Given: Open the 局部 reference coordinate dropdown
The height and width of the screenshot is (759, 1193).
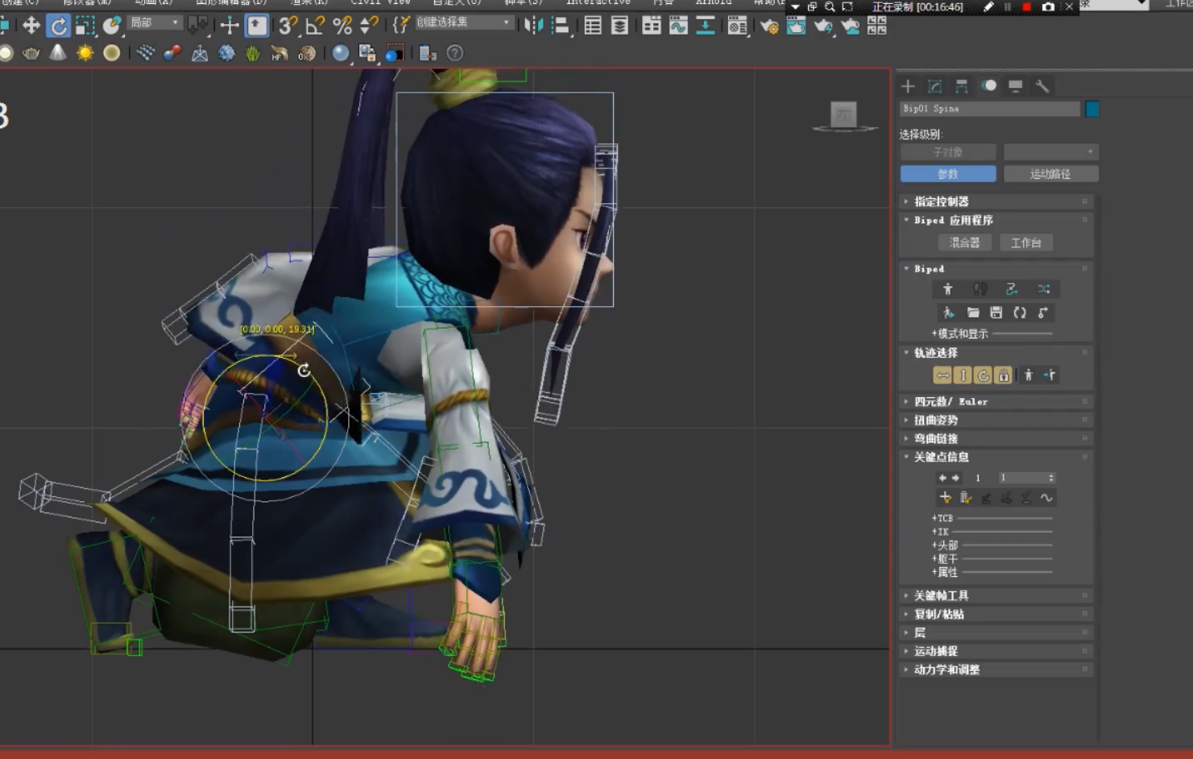Looking at the screenshot, I should [154, 23].
